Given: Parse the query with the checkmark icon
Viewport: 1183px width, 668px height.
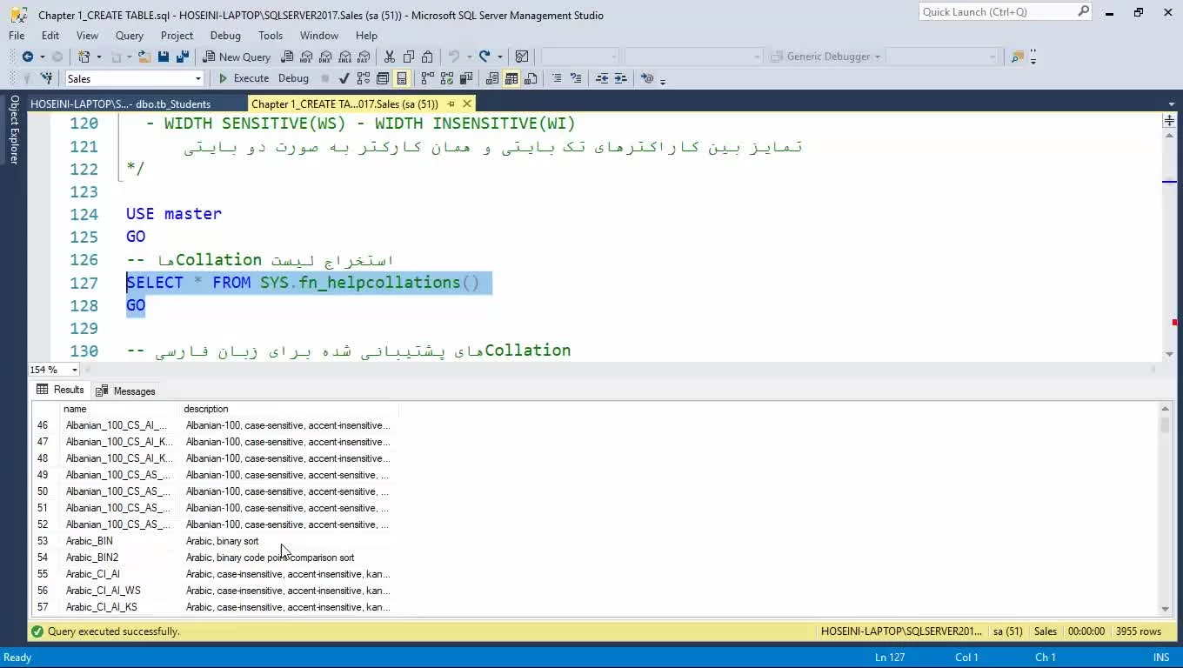Looking at the screenshot, I should (344, 78).
